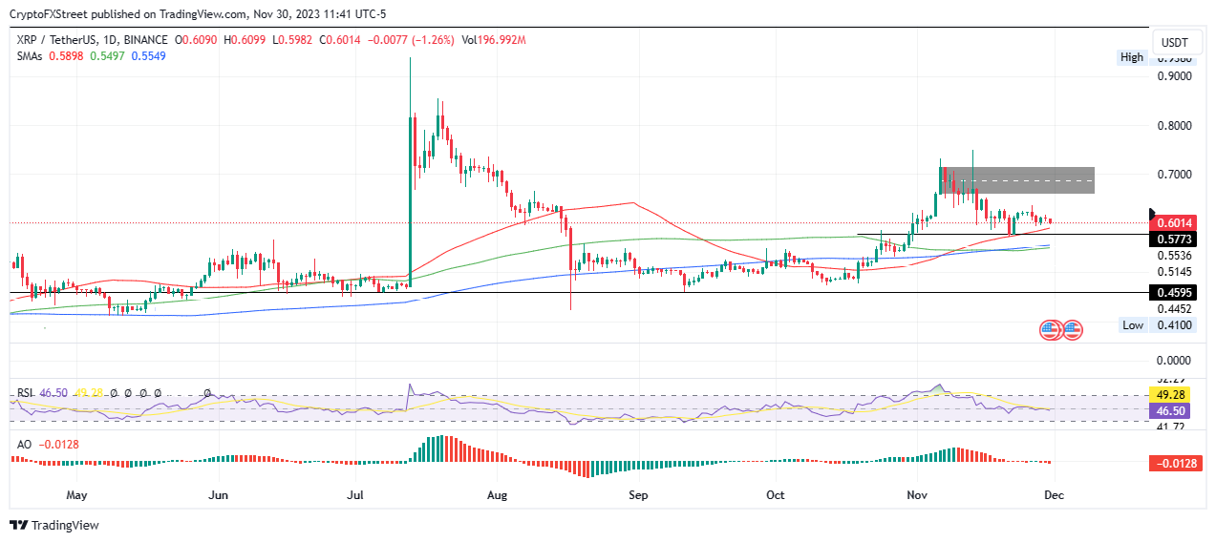Click the TradingView logo at bottom left
1216x542 pixels.
(x=54, y=525)
